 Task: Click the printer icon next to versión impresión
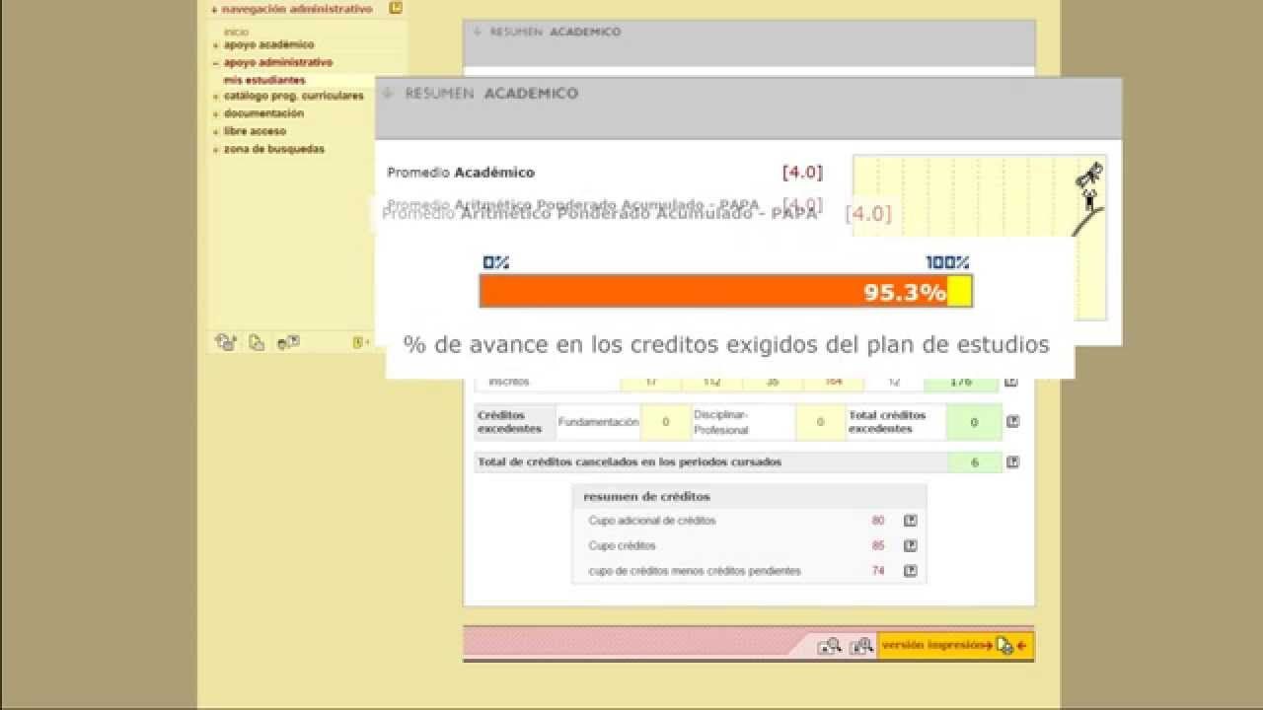(1004, 646)
